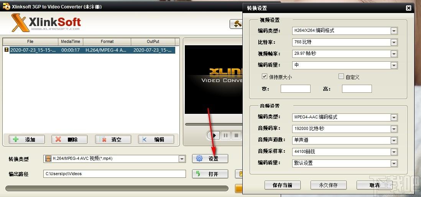Expand the 音频采样率 44100赫兹 dropdown

click(394, 152)
